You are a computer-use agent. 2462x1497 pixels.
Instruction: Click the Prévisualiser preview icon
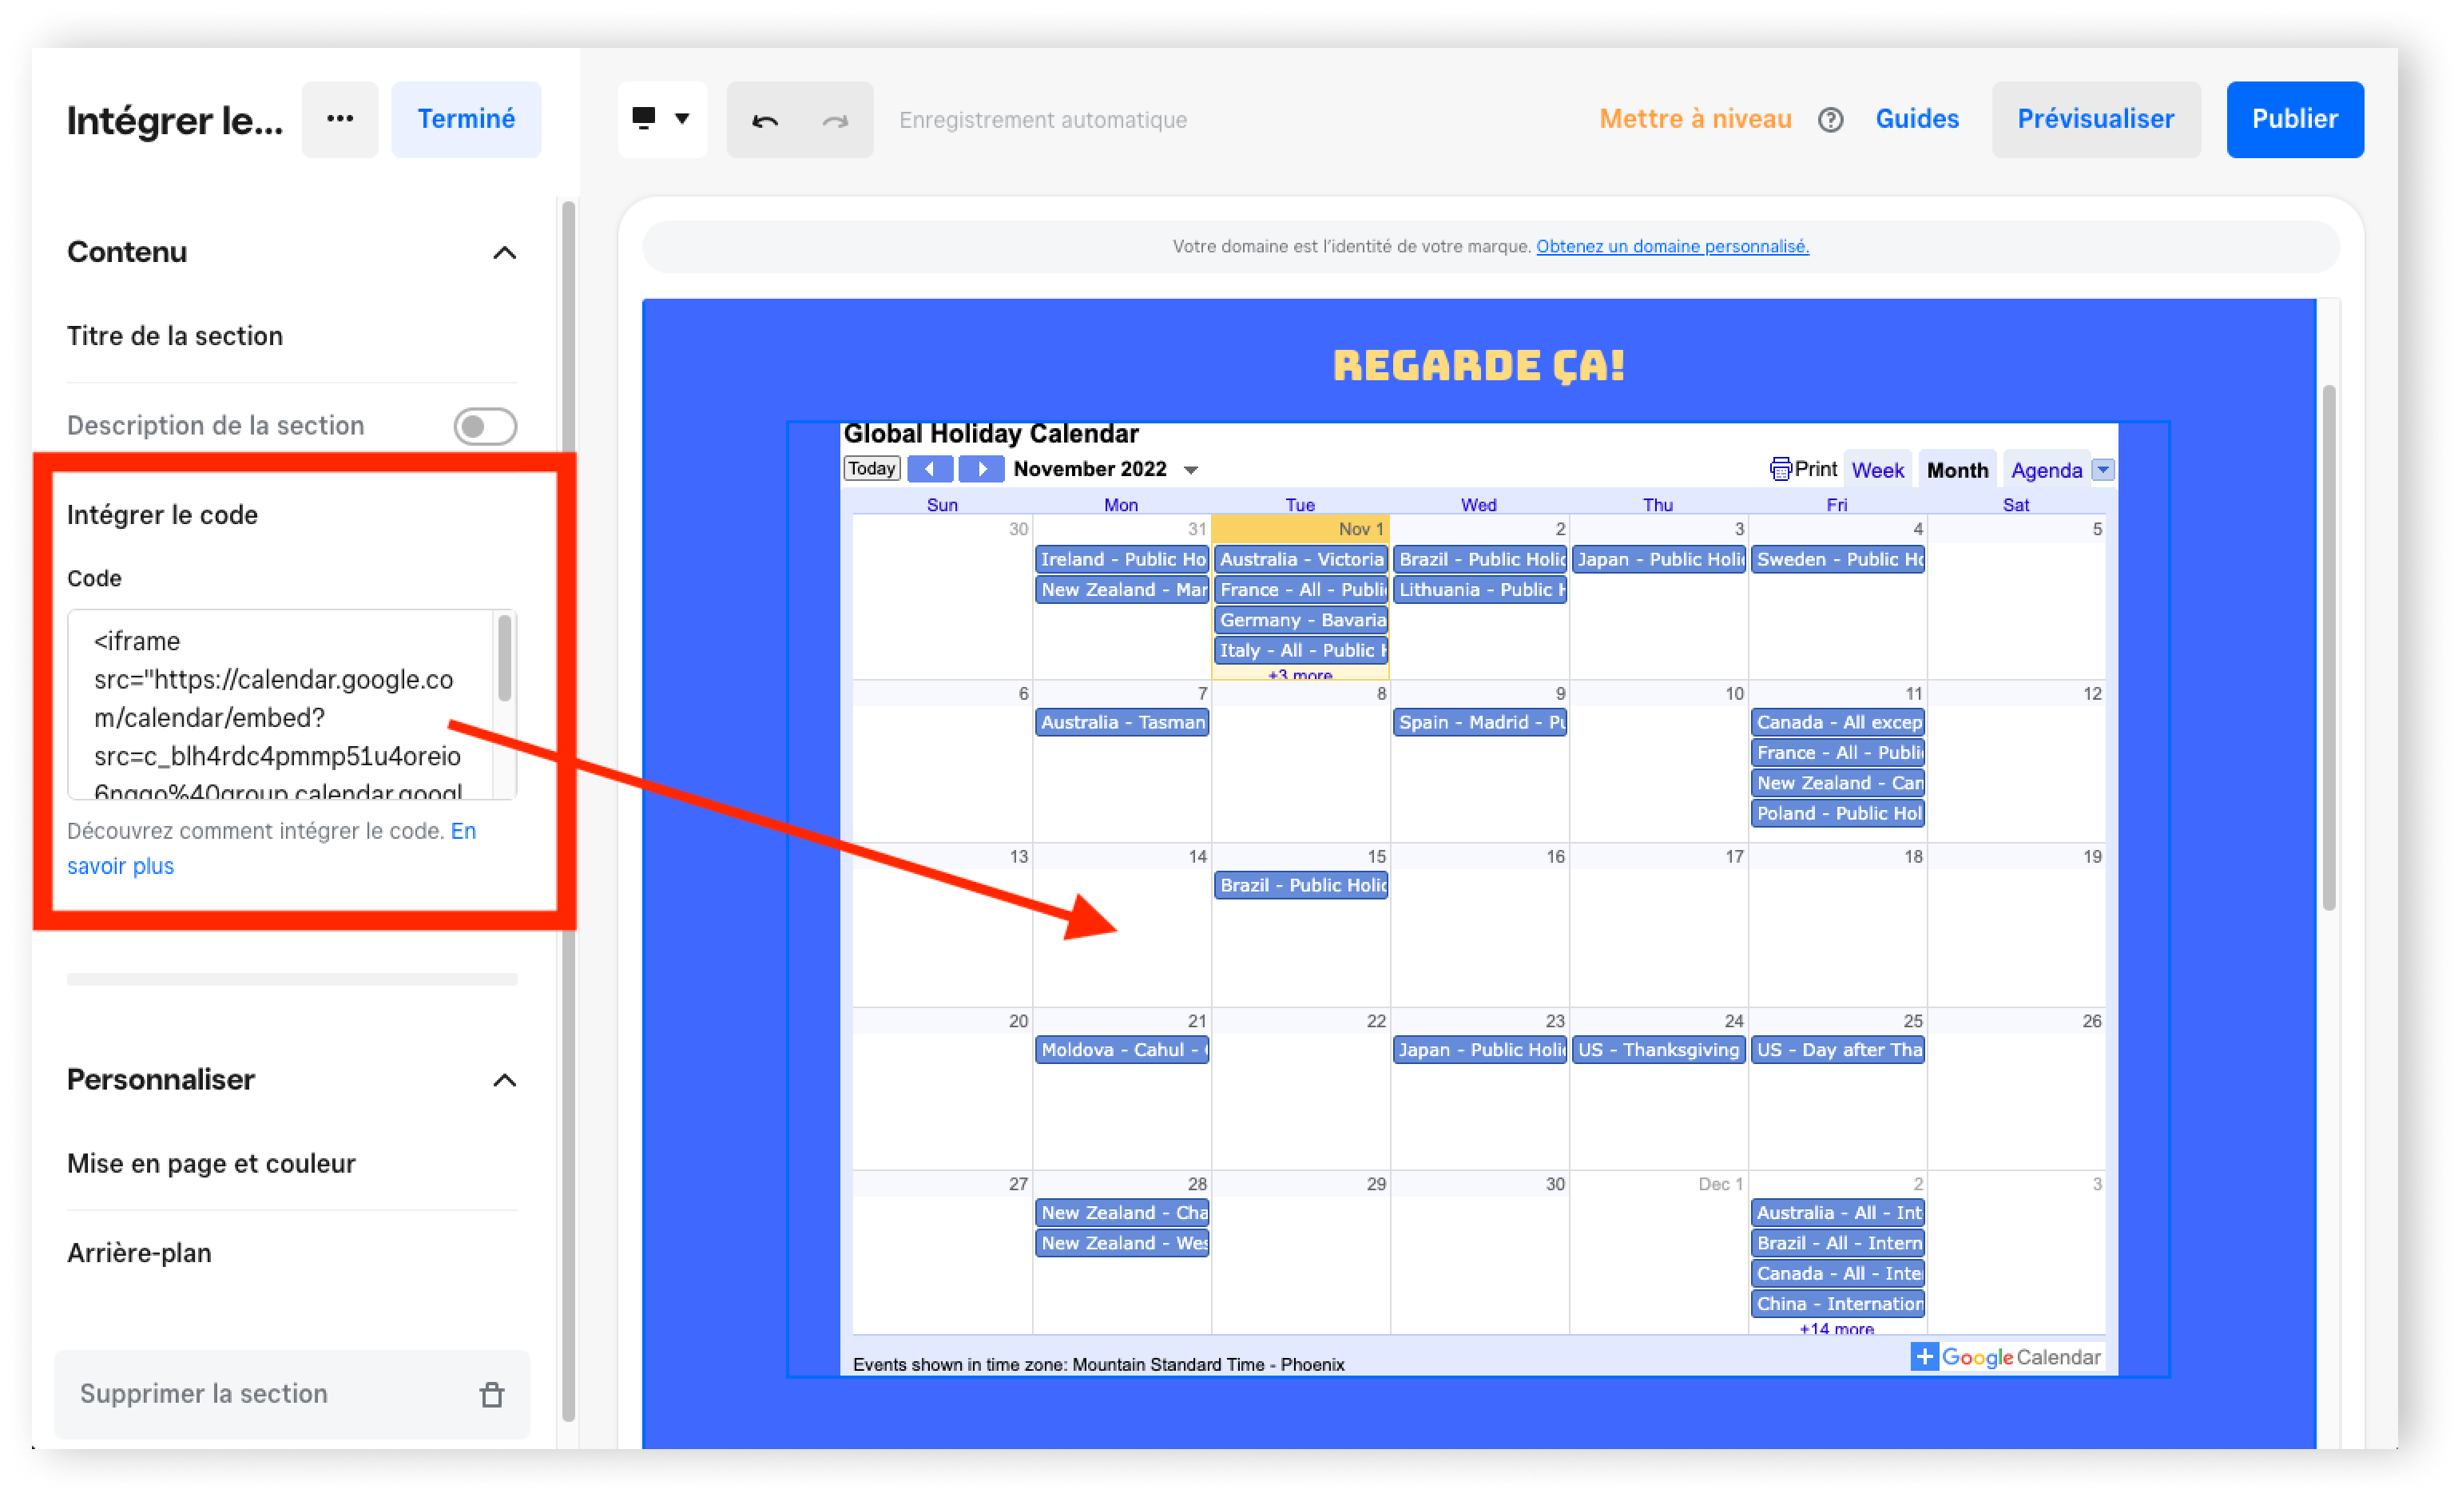[2096, 118]
